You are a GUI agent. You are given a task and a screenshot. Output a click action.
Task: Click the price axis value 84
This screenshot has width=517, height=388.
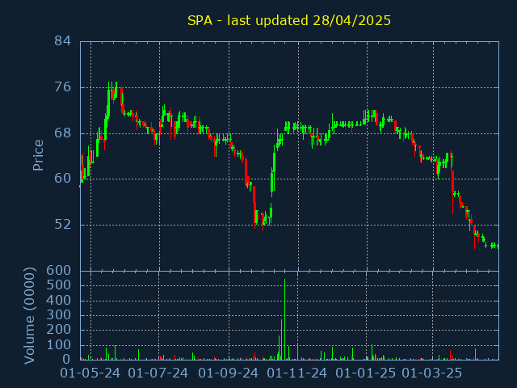tap(63, 41)
